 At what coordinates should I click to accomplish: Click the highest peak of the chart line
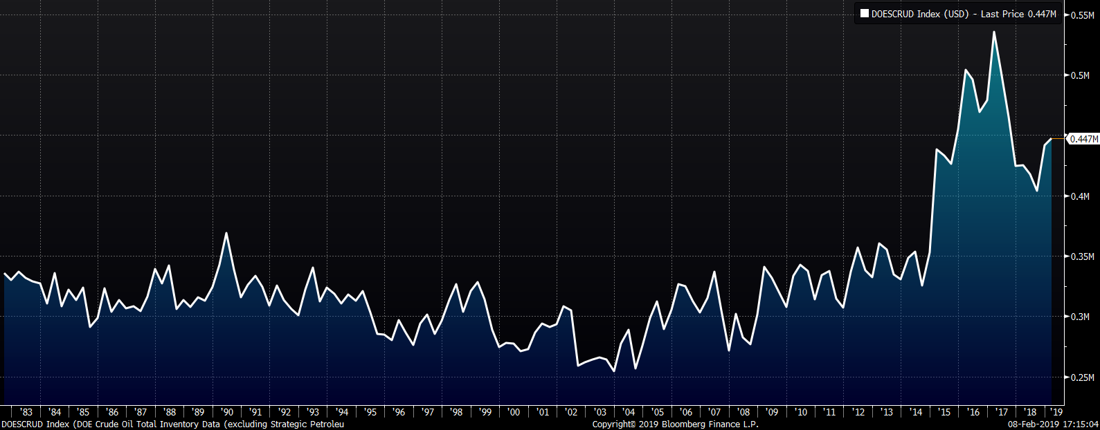pyautogui.click(x=994, y=32)
